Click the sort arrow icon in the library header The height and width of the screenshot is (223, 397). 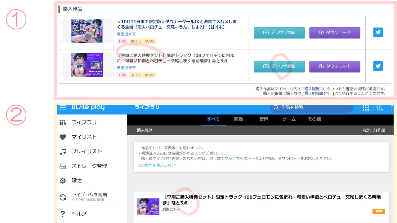[x=392, y=107]
